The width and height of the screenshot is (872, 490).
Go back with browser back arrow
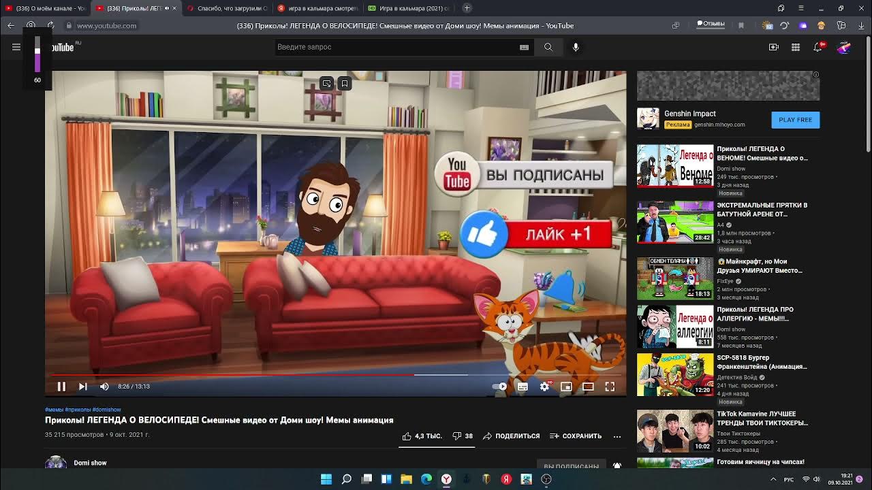(x=11, y=26)
